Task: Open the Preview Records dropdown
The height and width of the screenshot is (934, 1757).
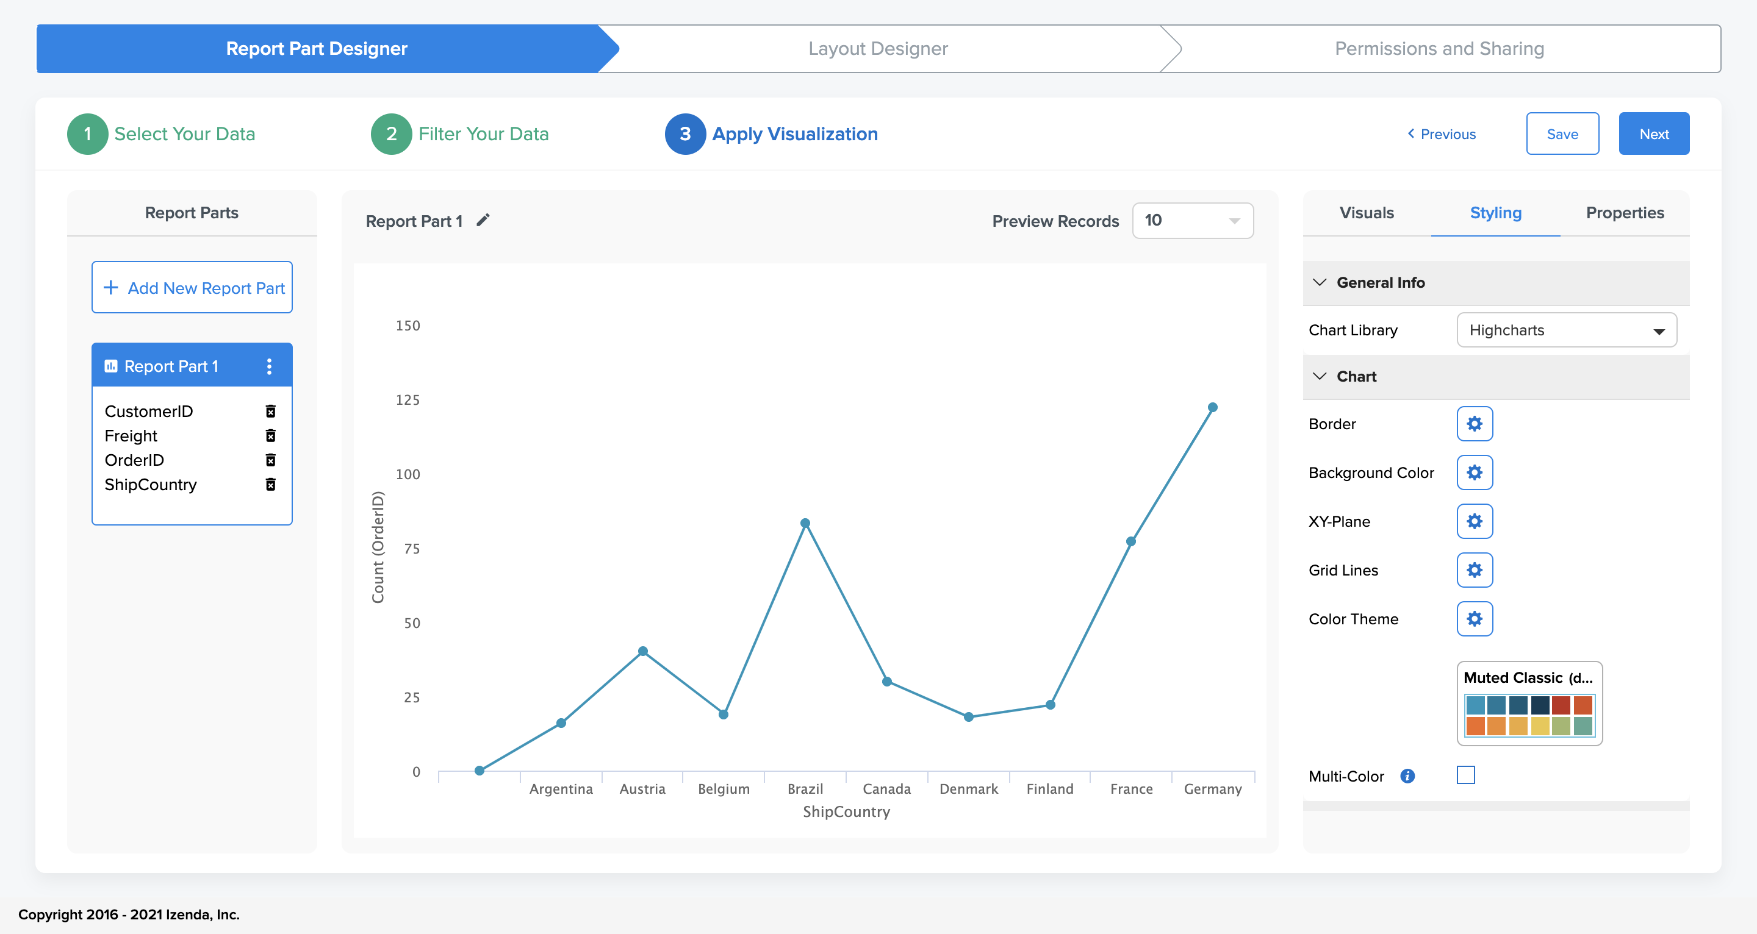Action: 1191,221
